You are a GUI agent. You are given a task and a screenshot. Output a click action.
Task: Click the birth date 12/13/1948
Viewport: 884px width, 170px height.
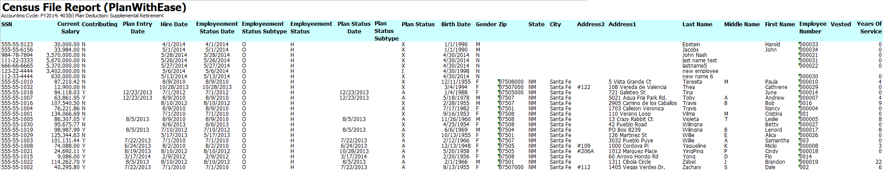[456, 146]
